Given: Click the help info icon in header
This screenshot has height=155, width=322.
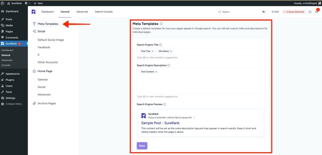Looking at the screenshot, I should point(310,12).
